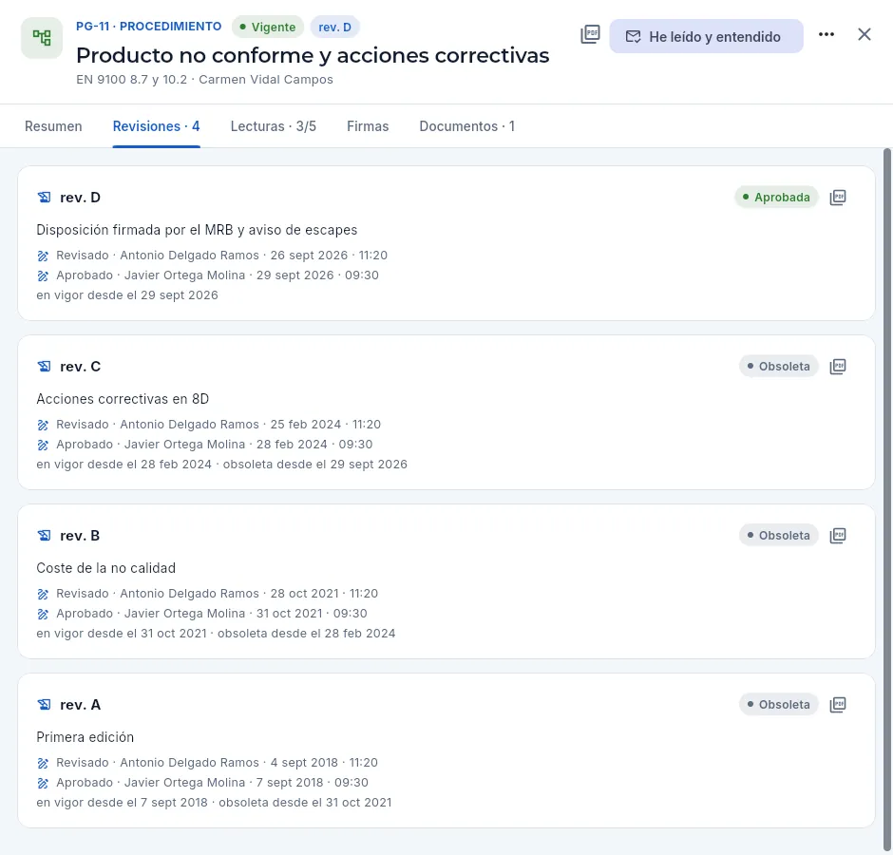Click signature icon beside 'Aprobado' 31 oct 2021
893x855 pixels.
(x=43, y=614)
